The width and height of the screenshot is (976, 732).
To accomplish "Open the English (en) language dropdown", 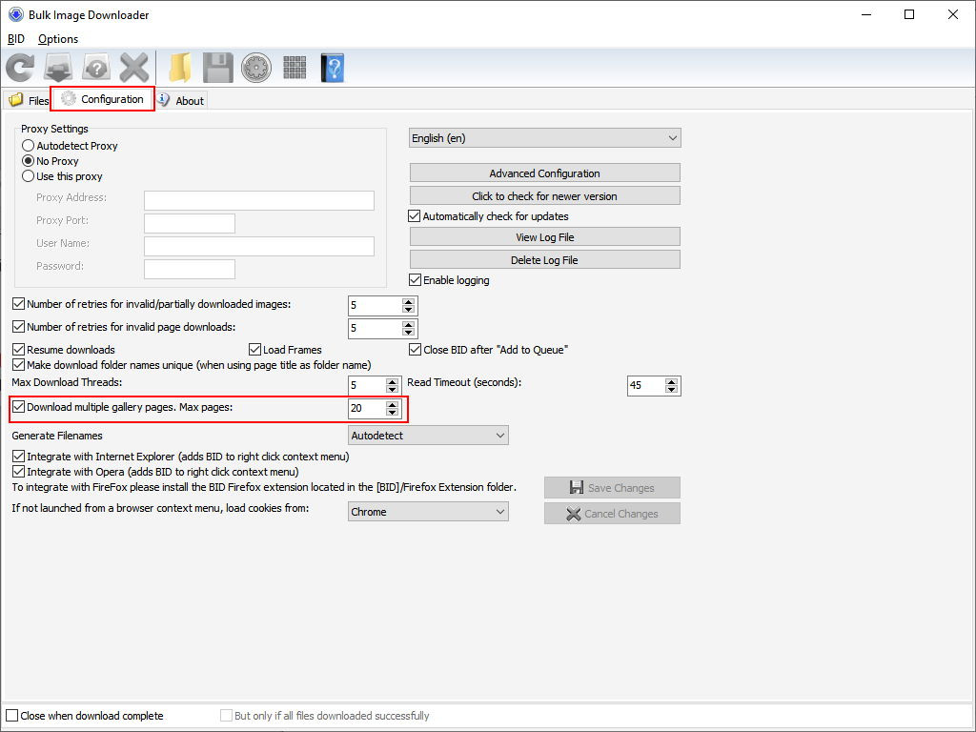I will pyautogui.click(x=544, y=138).
